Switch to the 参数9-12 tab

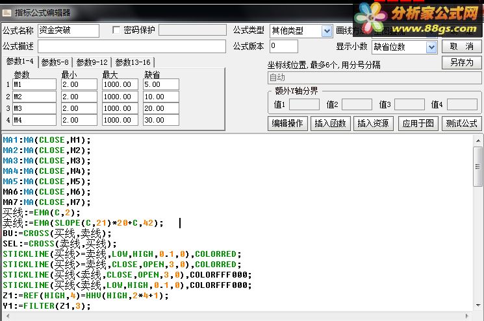tap(92, 62)
